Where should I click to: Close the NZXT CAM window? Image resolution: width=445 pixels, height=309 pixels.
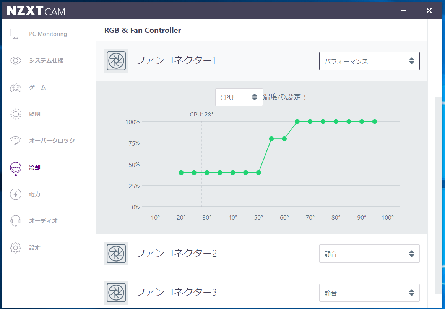click(x=429, y=10)
